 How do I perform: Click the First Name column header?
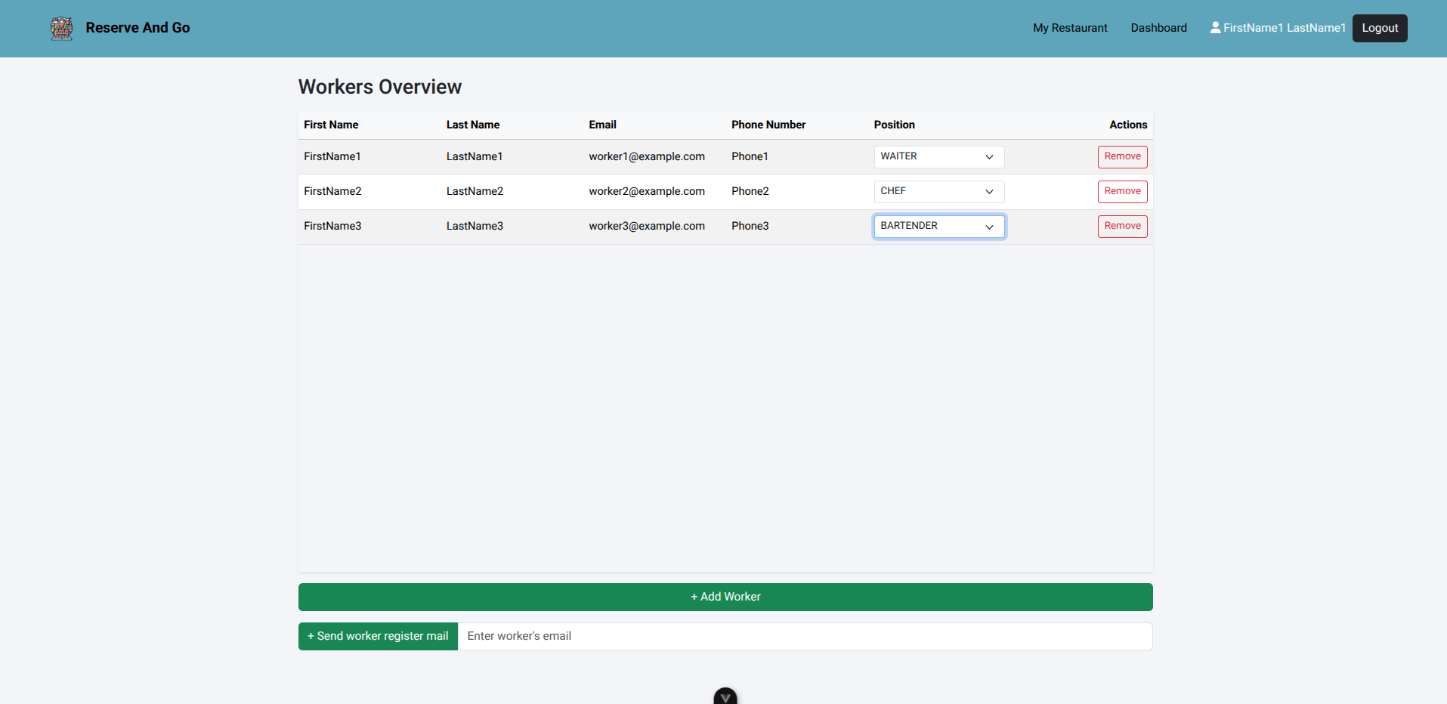click(331, 125)
